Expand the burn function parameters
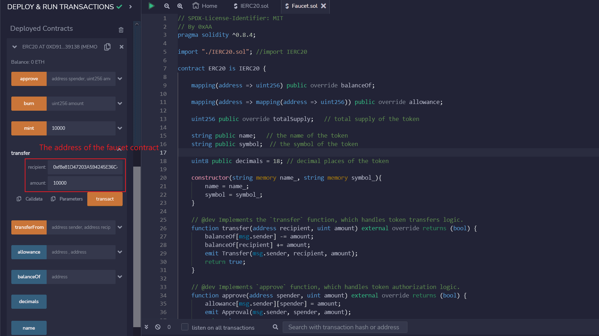Image resolution: width=599 pixels, height=336 pixels. (120, 104)
